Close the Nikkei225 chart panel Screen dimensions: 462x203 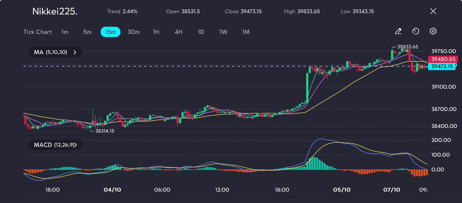click(433, 11)
